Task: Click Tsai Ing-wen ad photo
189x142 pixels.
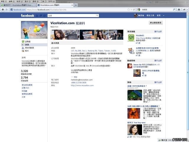Action: click(135, 130)
